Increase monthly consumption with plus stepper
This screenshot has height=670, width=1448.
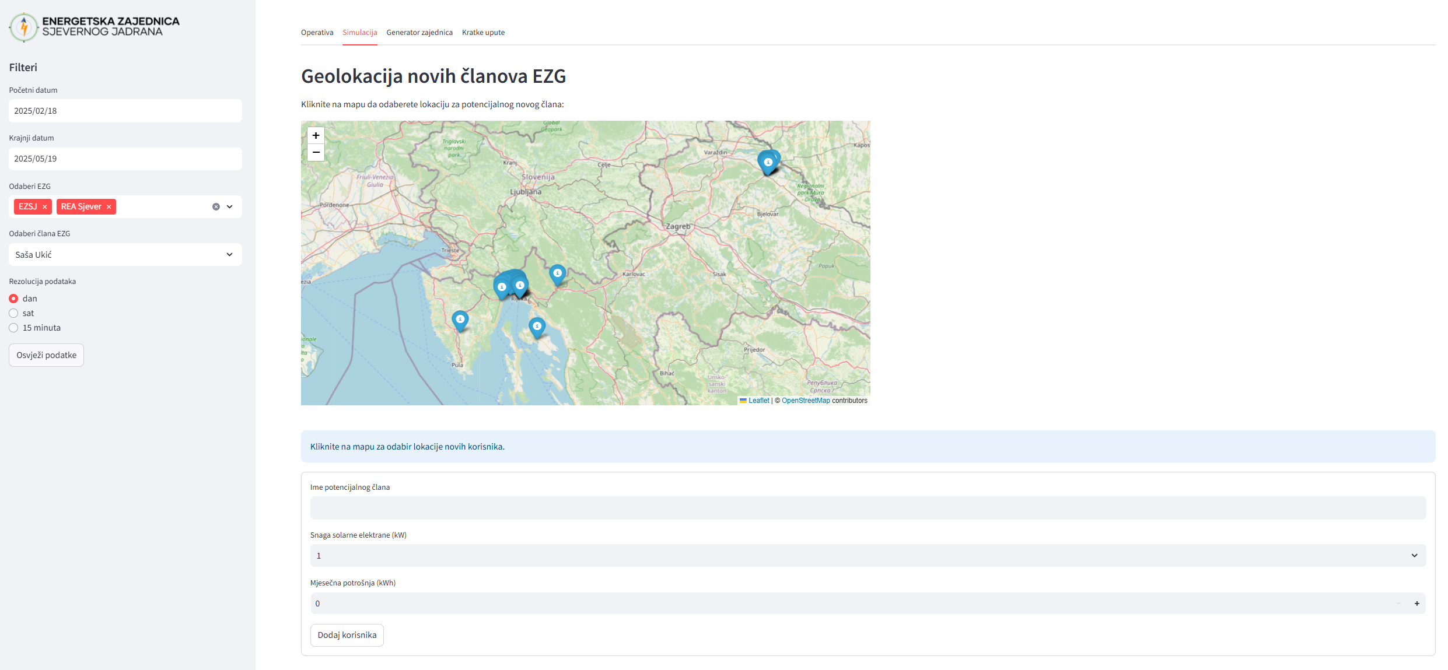coord(1416,604)
